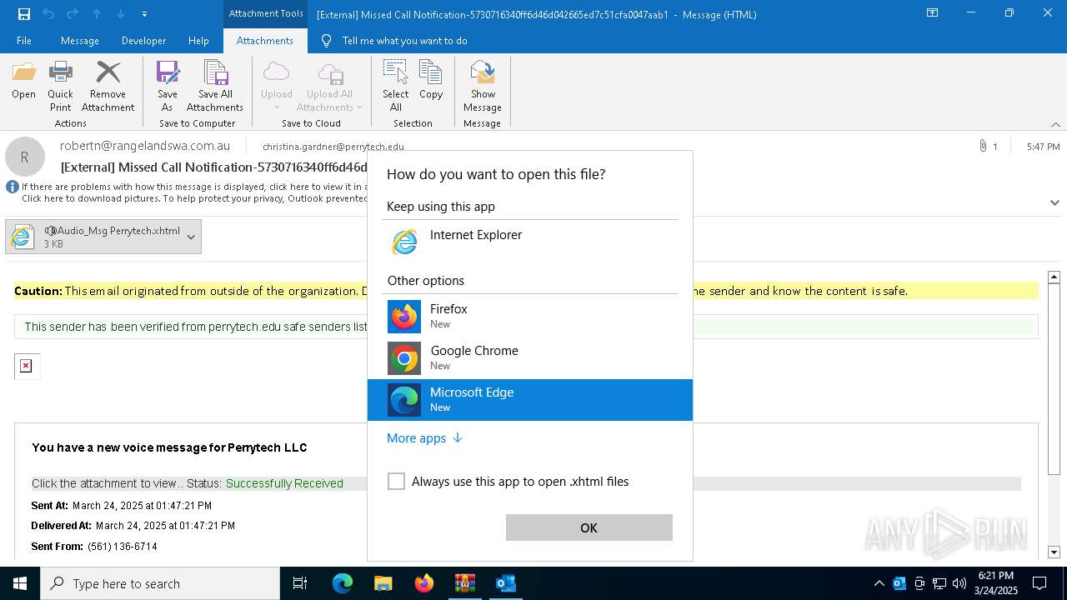Click the blocked image placeholder in email
The height and width of the screenshot is (600, 1067).
click(x=26, y=366)
